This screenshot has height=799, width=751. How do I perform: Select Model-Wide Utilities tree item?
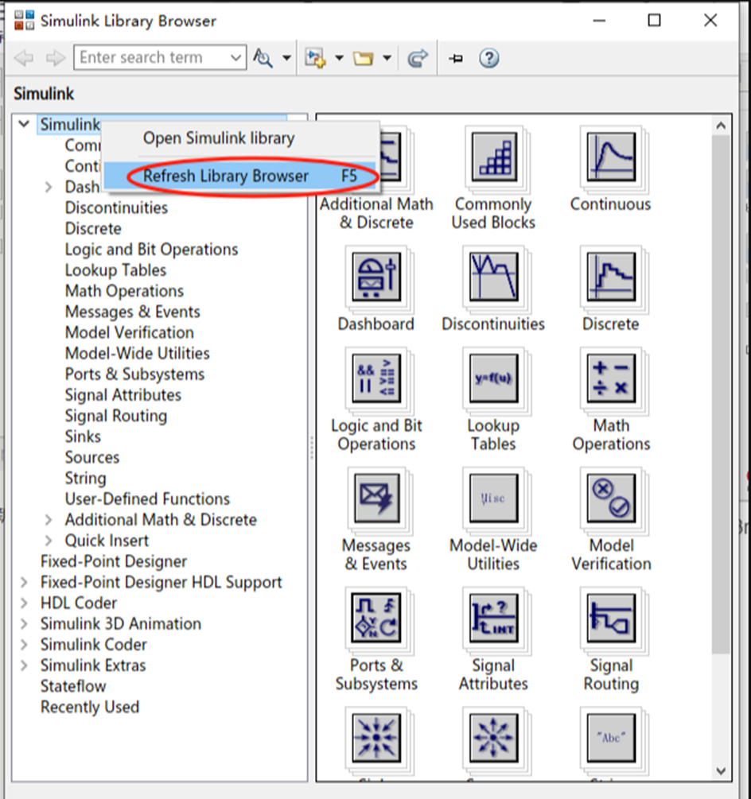pyautogui.click(x=138, y=354)
